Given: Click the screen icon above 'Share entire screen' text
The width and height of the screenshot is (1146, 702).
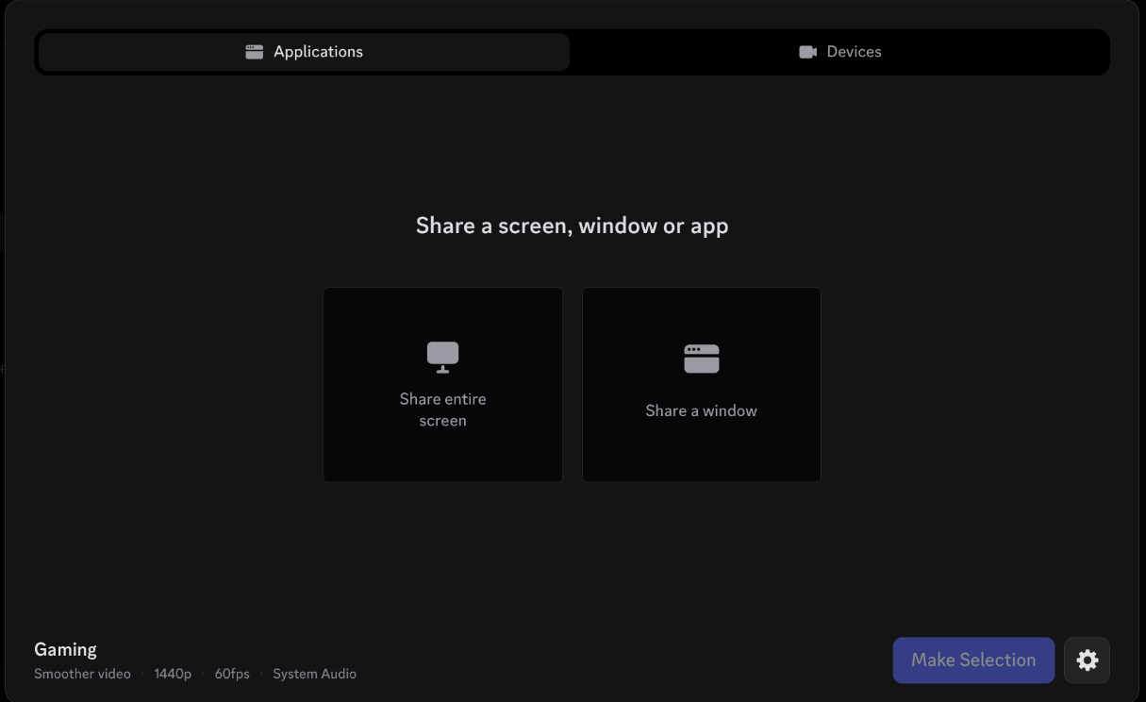Looking at the screenshot, I should pos(442,357).
